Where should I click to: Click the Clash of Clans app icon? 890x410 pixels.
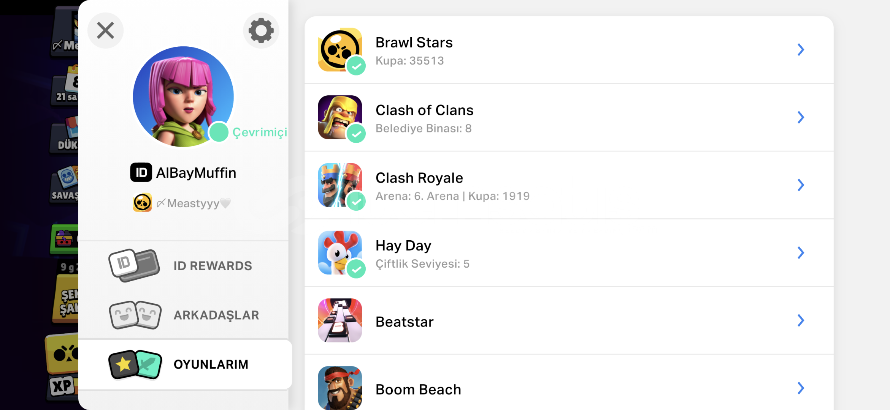(x=340, y=117)
